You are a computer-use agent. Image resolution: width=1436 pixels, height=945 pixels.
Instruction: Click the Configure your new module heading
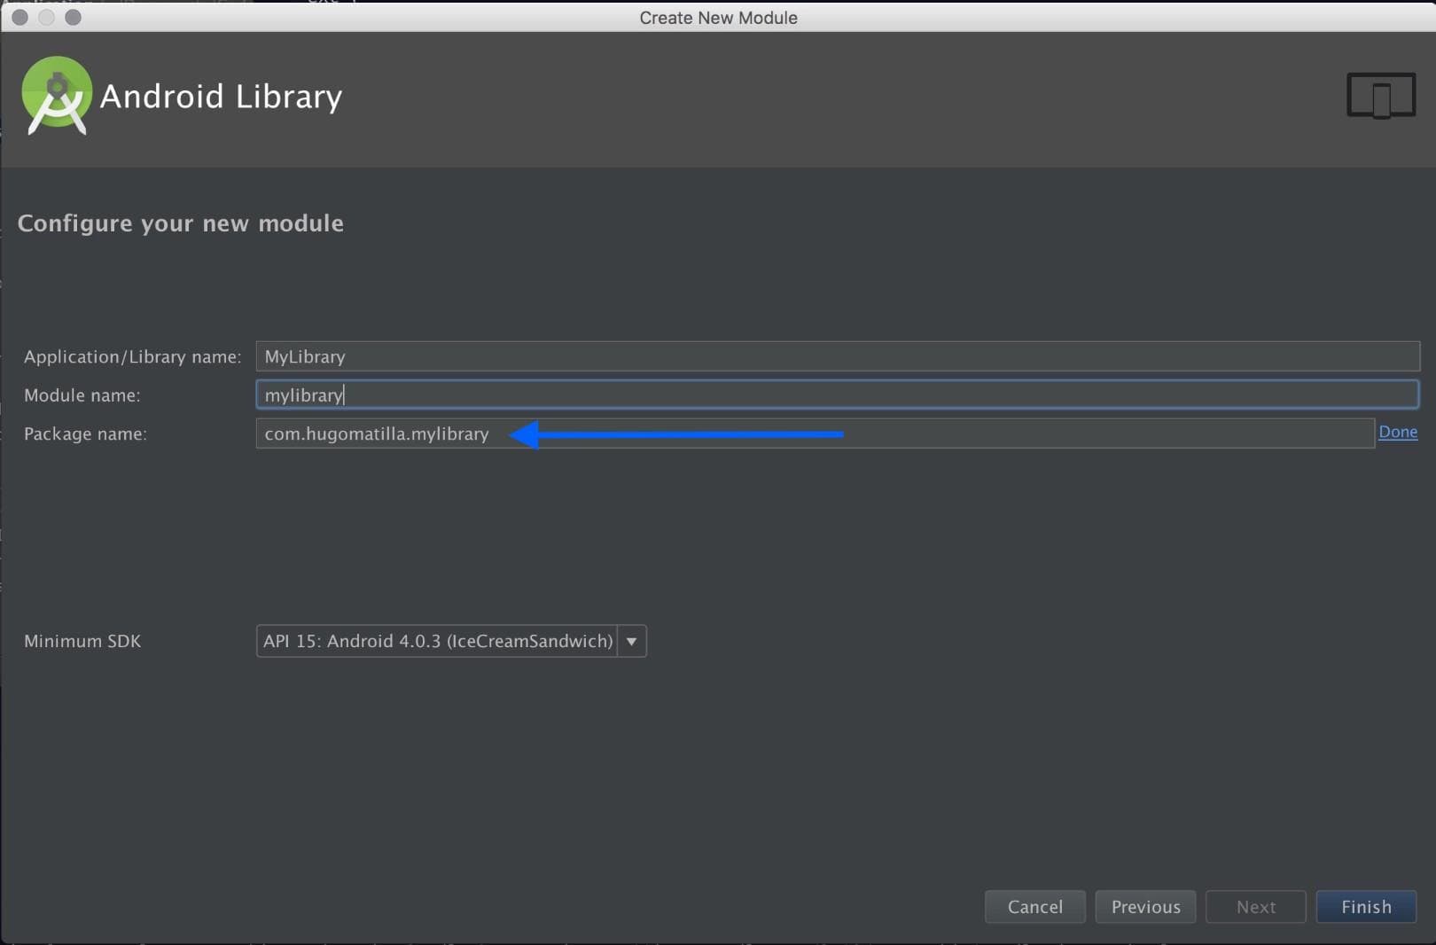(181, 223)
